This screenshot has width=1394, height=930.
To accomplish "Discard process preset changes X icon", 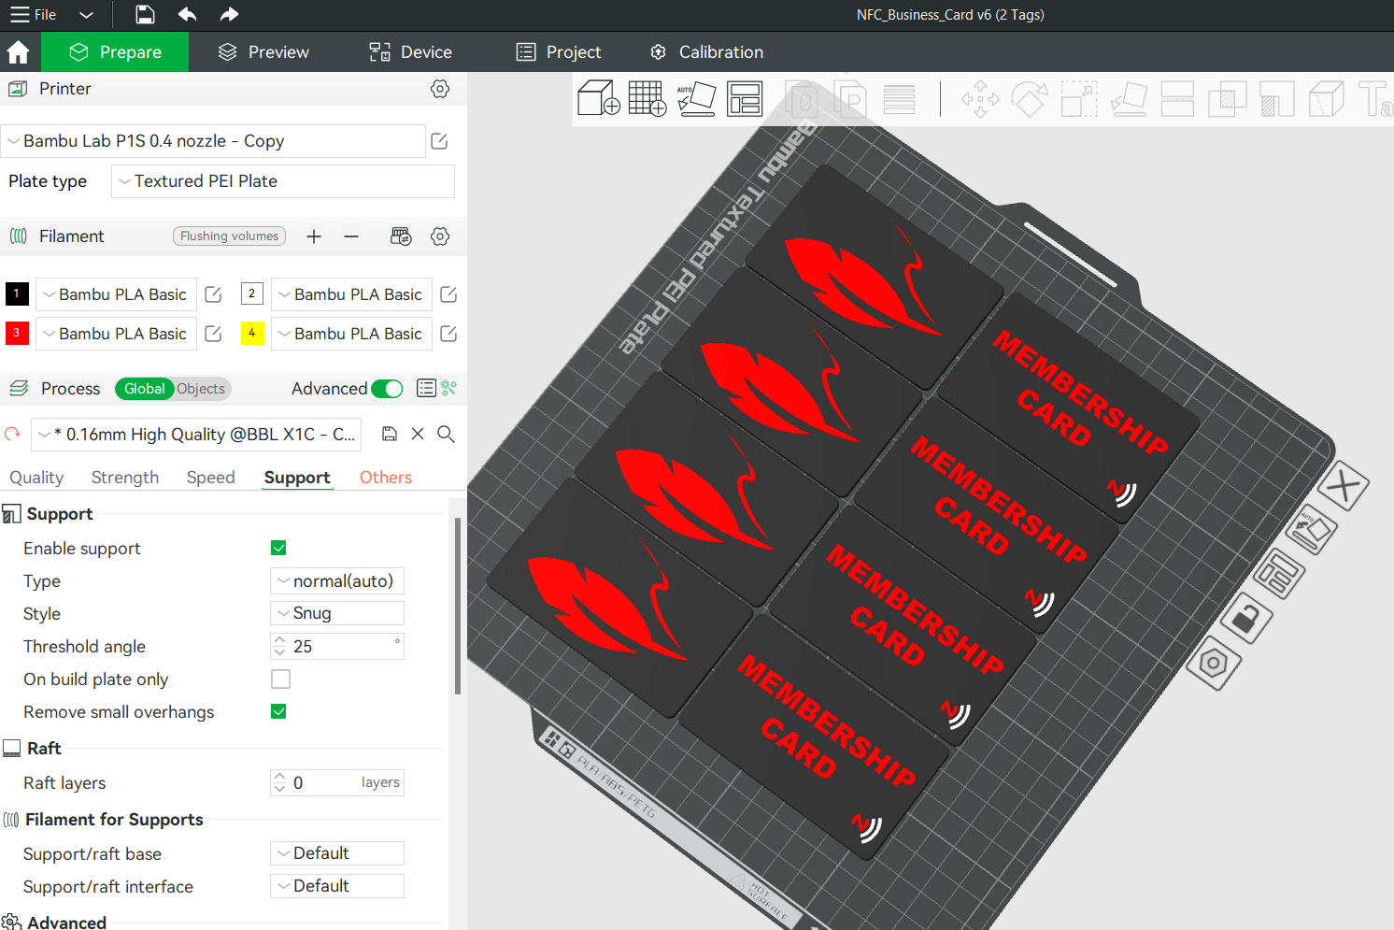I will (x=418, y=434).
